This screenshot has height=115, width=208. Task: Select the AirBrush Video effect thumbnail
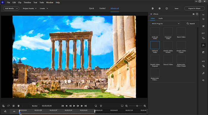pyautogui.click(x=155, y=31)
